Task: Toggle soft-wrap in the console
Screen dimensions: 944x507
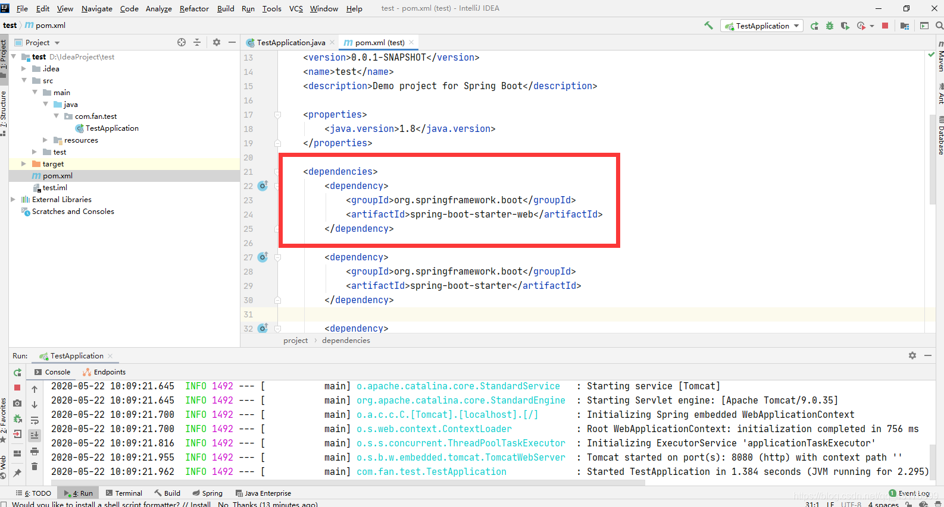Action: pyautogui.click(x=35, y=420)
